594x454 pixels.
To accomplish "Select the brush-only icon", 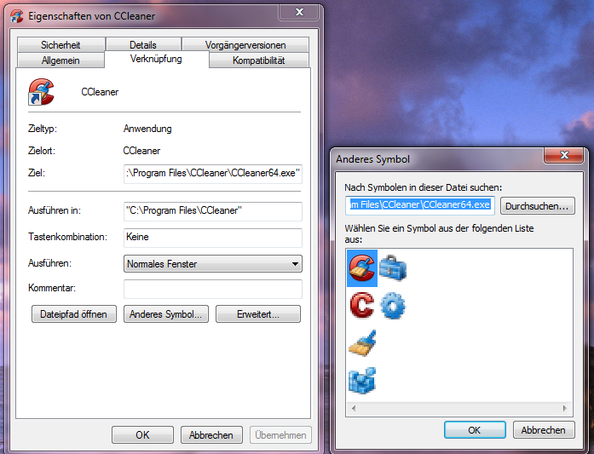I will point(362,343).
